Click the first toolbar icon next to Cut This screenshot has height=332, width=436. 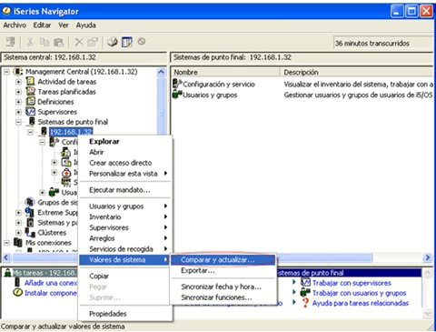point(11,42)
